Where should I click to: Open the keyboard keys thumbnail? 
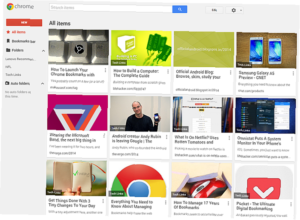(78, 47)
